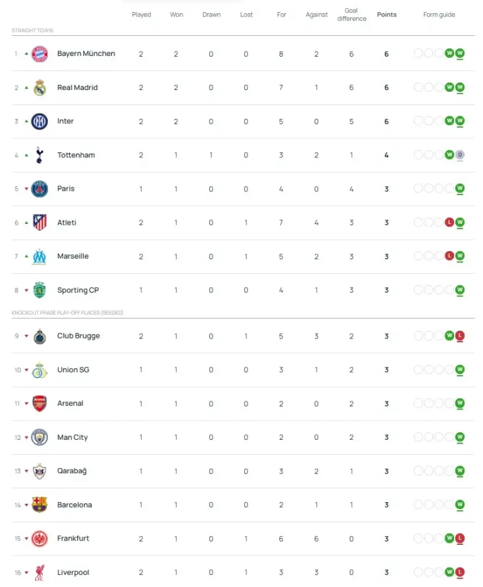Click the Liverpool club crest

tap(40, 573)
